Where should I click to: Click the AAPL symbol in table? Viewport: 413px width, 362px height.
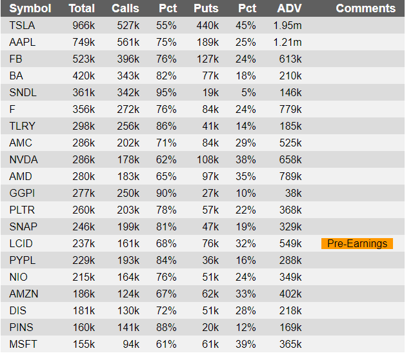coord(23,42)
